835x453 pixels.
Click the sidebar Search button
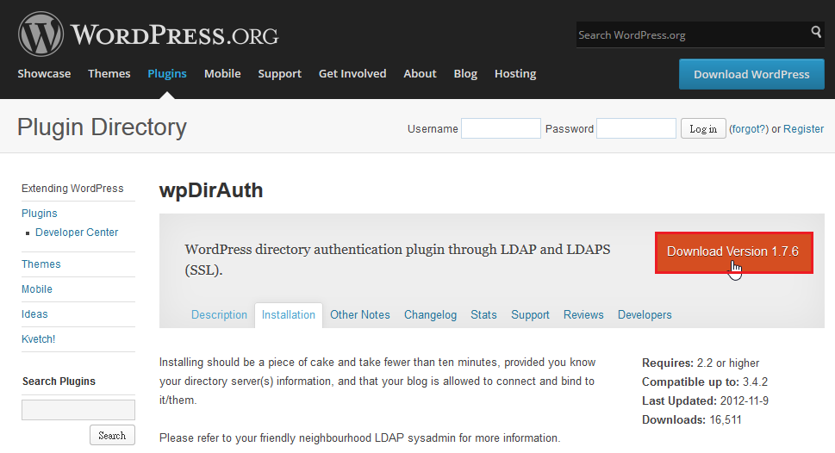(x=112, y=436)
